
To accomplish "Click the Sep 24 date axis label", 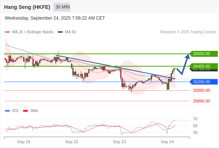I will click(x=167, y=142).
